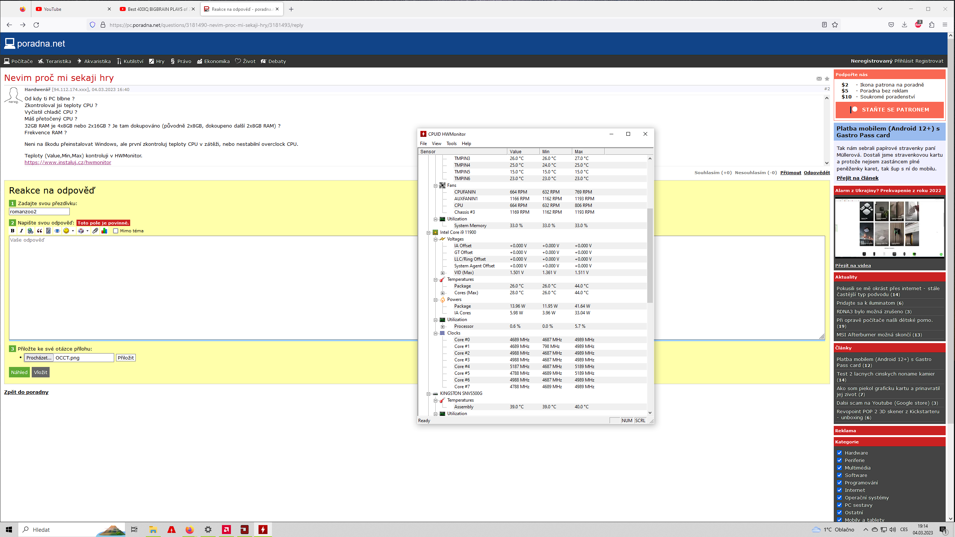
Task: Insert a quote with quotation icon
Action: [x=40, y=231]
